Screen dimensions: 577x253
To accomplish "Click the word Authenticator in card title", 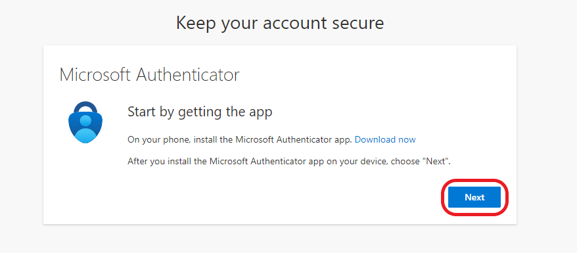I will (188, 74).
